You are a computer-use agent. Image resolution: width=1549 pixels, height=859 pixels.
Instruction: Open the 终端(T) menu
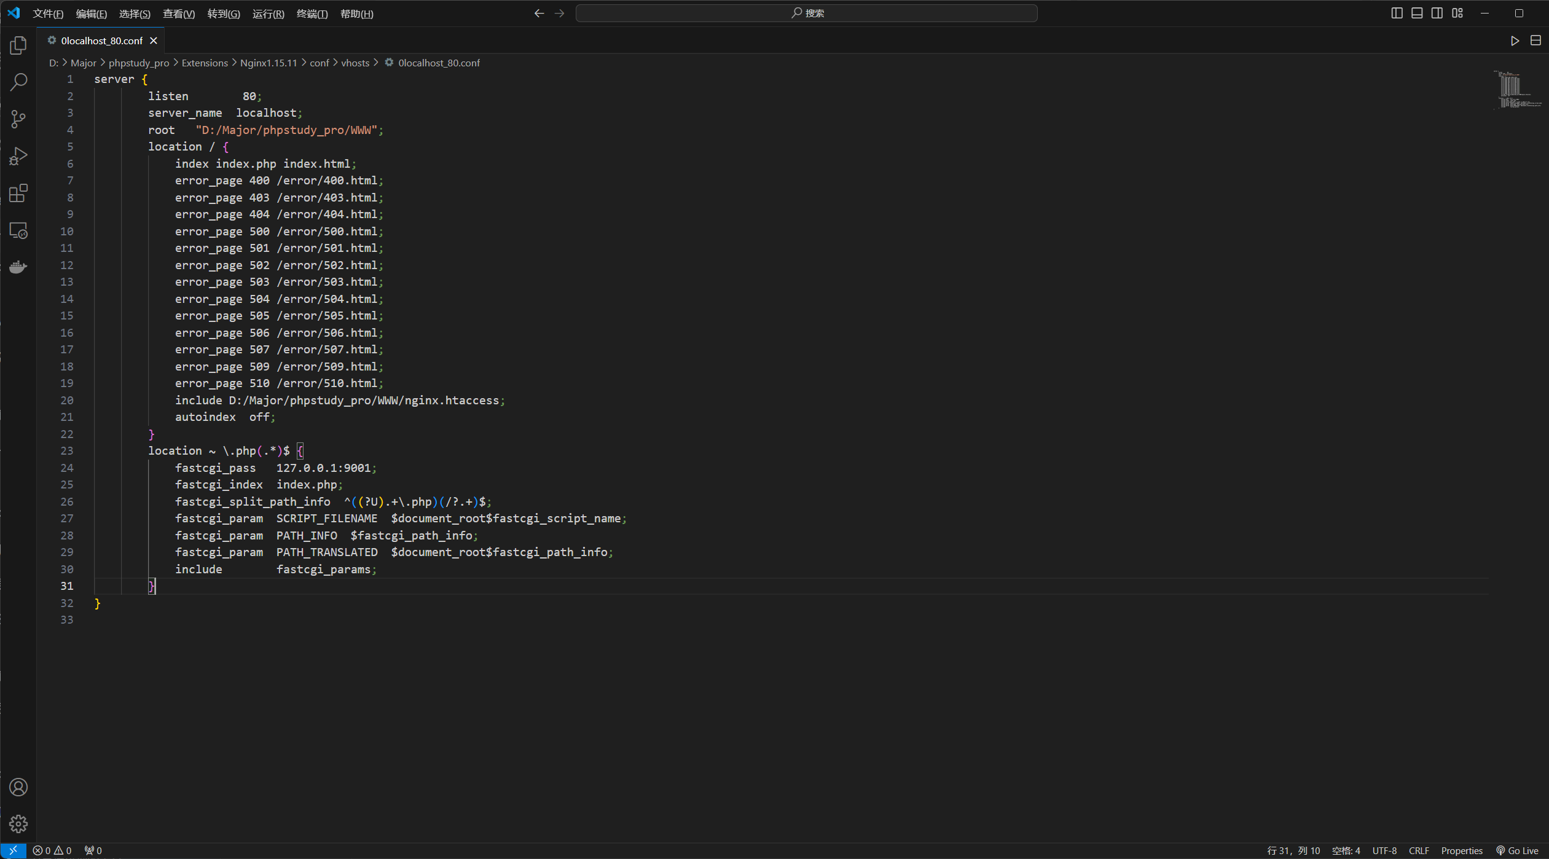[312, 14]
